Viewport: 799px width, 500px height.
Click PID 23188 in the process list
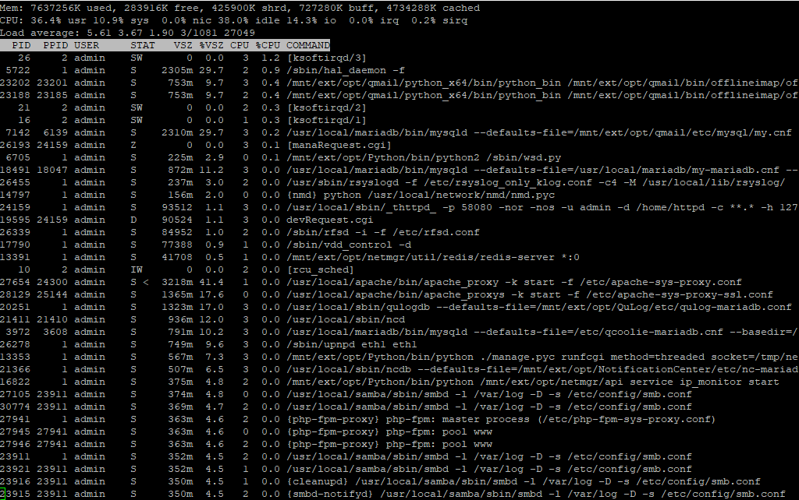click(15, 95)
